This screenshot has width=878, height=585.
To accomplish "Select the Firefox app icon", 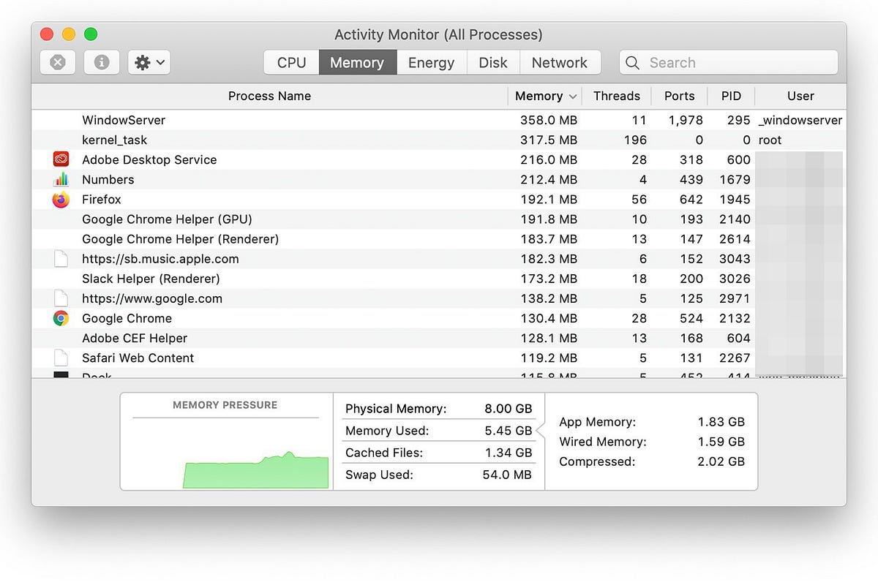I will 61,199.
